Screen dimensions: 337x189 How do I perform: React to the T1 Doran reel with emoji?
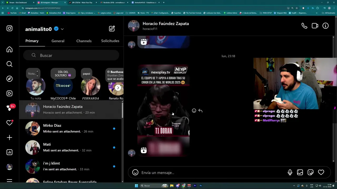click(194, 111)
